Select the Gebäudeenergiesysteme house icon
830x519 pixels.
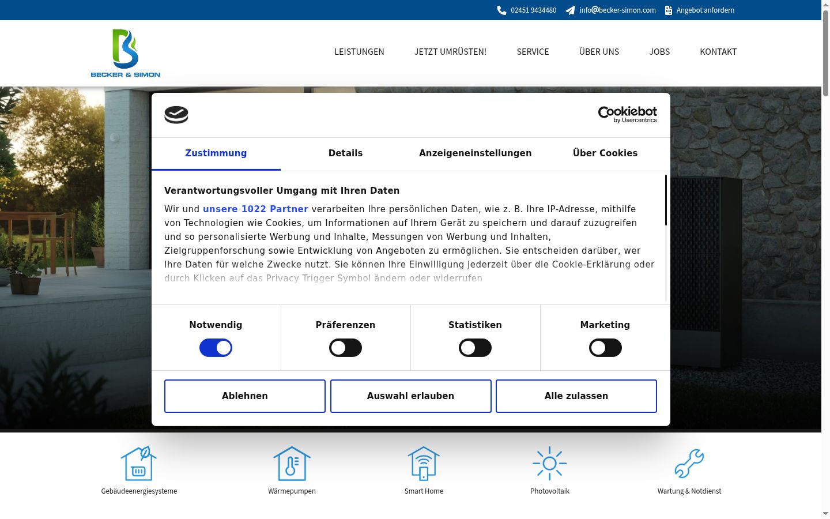pos(139,464)
